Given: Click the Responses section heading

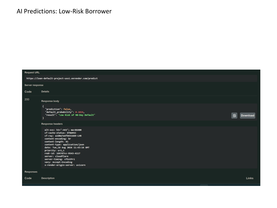Looking at the screenshot, I should (31, 172).
